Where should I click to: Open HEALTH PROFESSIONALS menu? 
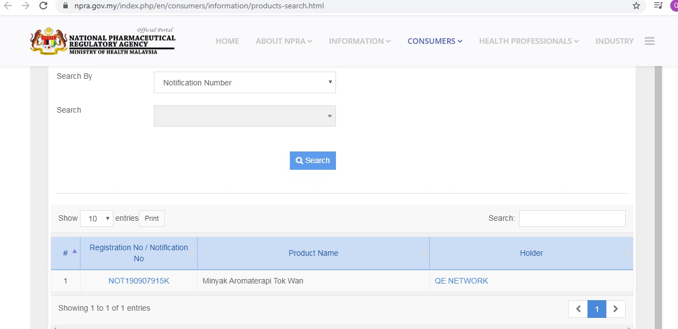529,41
